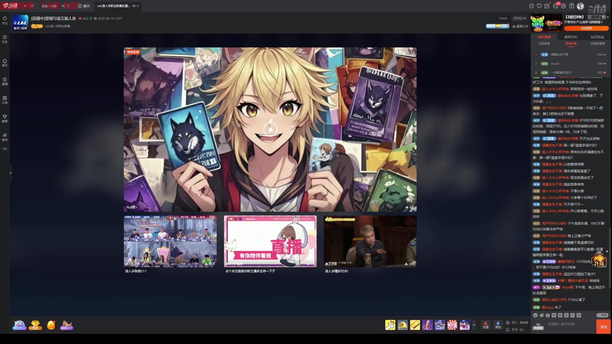Collapse the left sidebar panel arrow

point(11,173)
